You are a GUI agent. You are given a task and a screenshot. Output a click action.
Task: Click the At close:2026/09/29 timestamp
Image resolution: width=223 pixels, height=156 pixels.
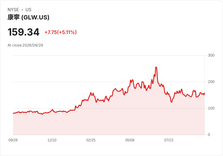coord(25,45)
